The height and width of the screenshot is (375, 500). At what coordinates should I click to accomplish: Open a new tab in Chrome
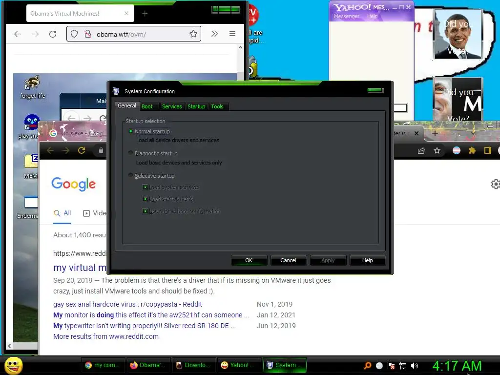tap(435, 133)
